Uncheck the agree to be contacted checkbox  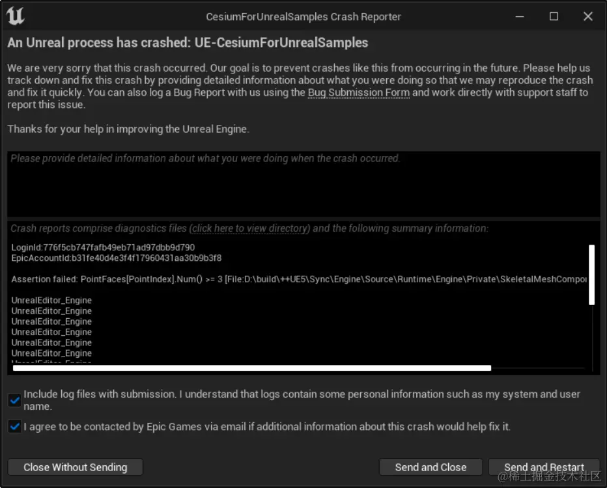[x=14, y=427]
